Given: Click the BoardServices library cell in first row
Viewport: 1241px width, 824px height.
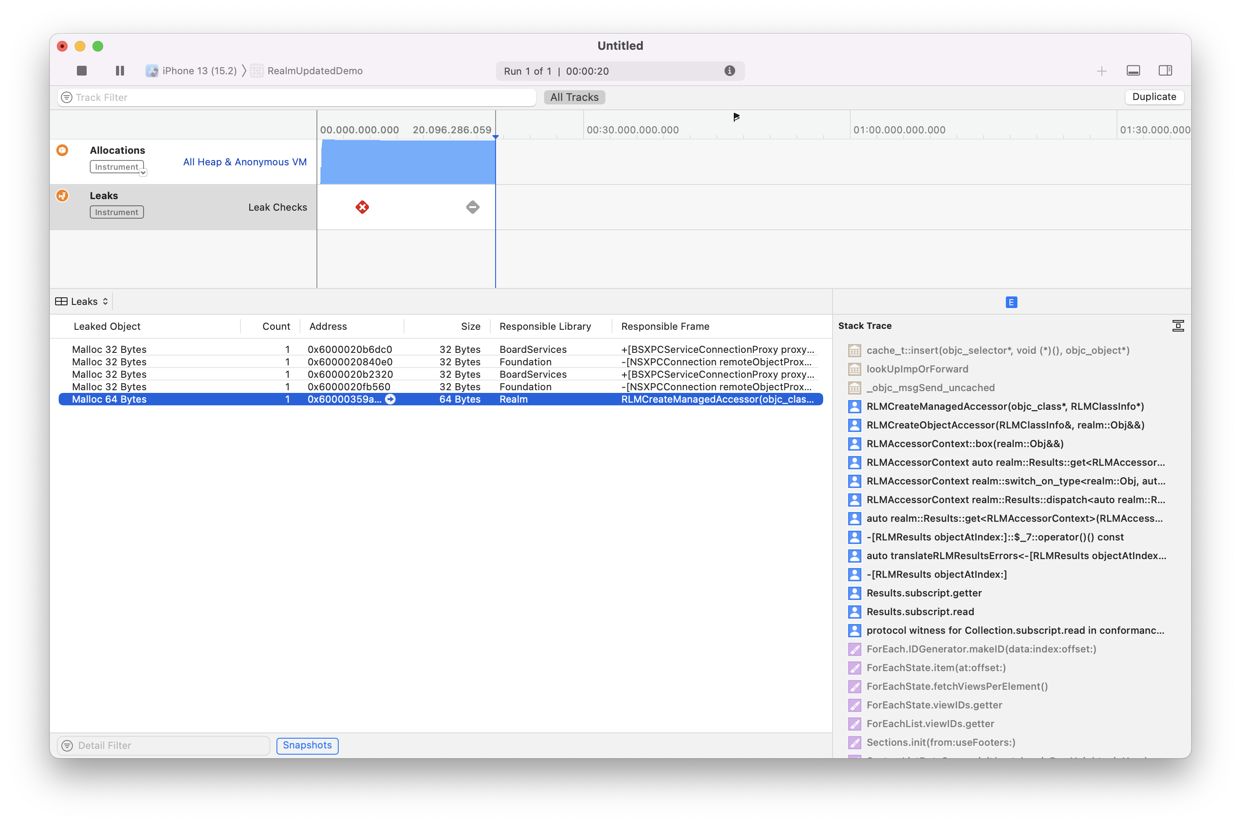Looking at the screenshot, I should [x=533, y=349].
